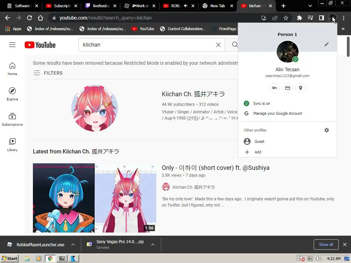Go back to the previous page
Screen dimensions: 351x263
click(8, 18)
